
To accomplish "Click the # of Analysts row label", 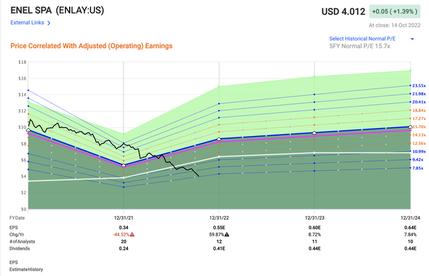I will click(x=22, y=242).
